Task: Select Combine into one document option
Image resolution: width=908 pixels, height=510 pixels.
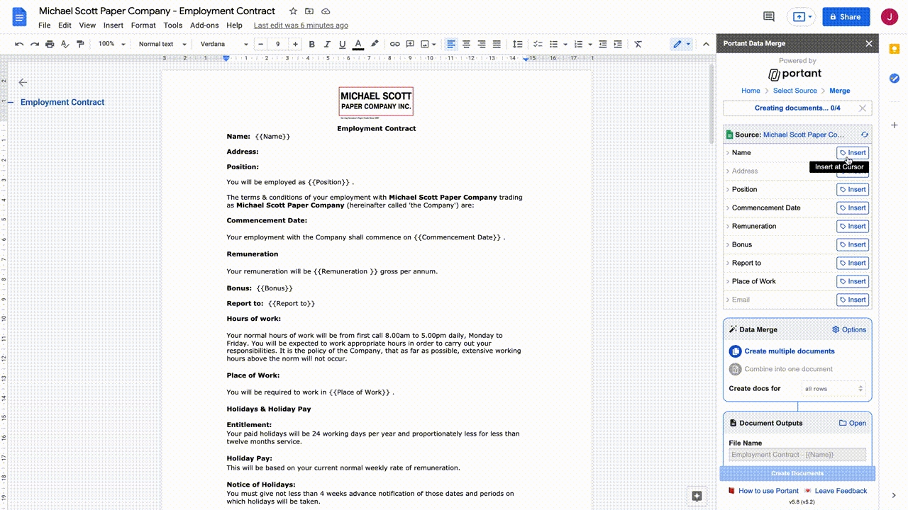Action: pyautogui.click(x=788, y=369)
